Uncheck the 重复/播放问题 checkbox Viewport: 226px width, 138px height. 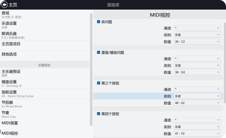99,52
